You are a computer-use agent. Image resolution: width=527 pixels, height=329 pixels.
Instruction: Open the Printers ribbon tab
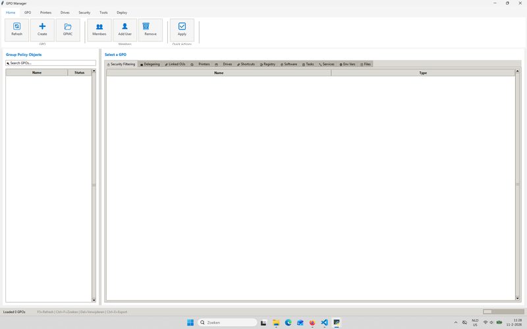pyautogui.click(x=45, y=13)
